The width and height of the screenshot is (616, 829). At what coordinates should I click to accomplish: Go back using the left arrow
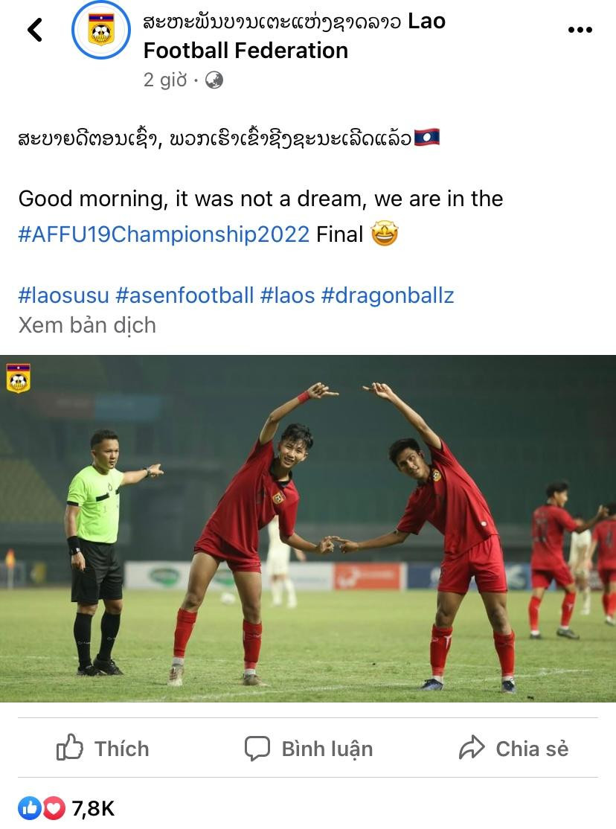click(x=35, y=30)
